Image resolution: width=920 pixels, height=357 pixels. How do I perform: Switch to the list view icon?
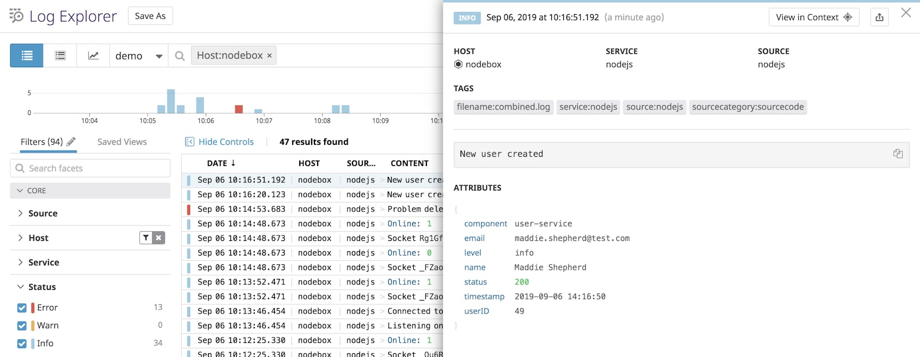point(27,55)
